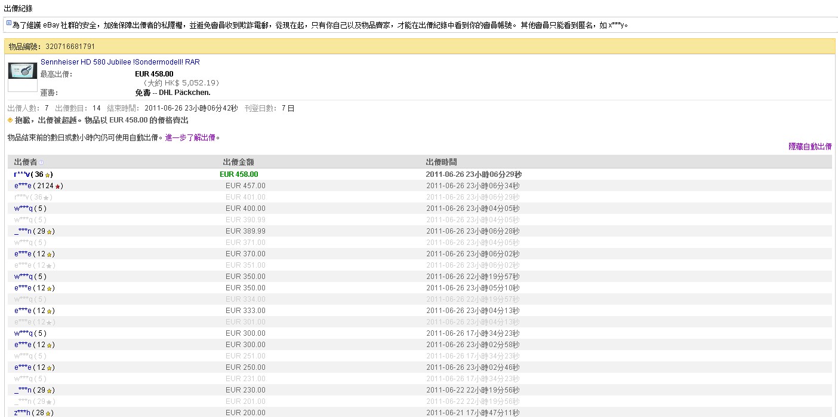Select bid time 2011-06-26 23小時06分34秒

click(x=473, y=186)
